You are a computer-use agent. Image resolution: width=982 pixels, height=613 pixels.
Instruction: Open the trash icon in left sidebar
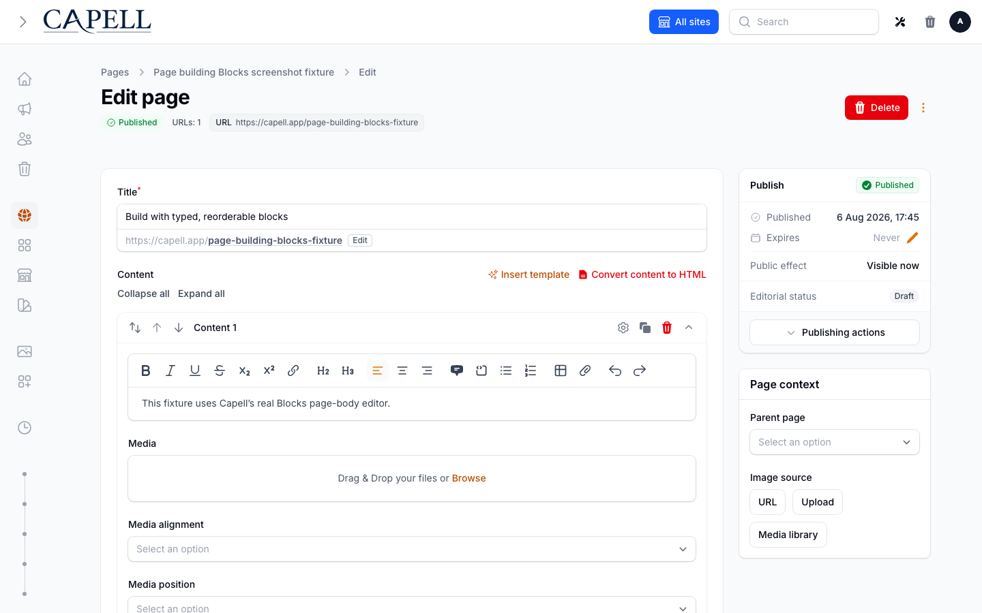click(25, 169)
